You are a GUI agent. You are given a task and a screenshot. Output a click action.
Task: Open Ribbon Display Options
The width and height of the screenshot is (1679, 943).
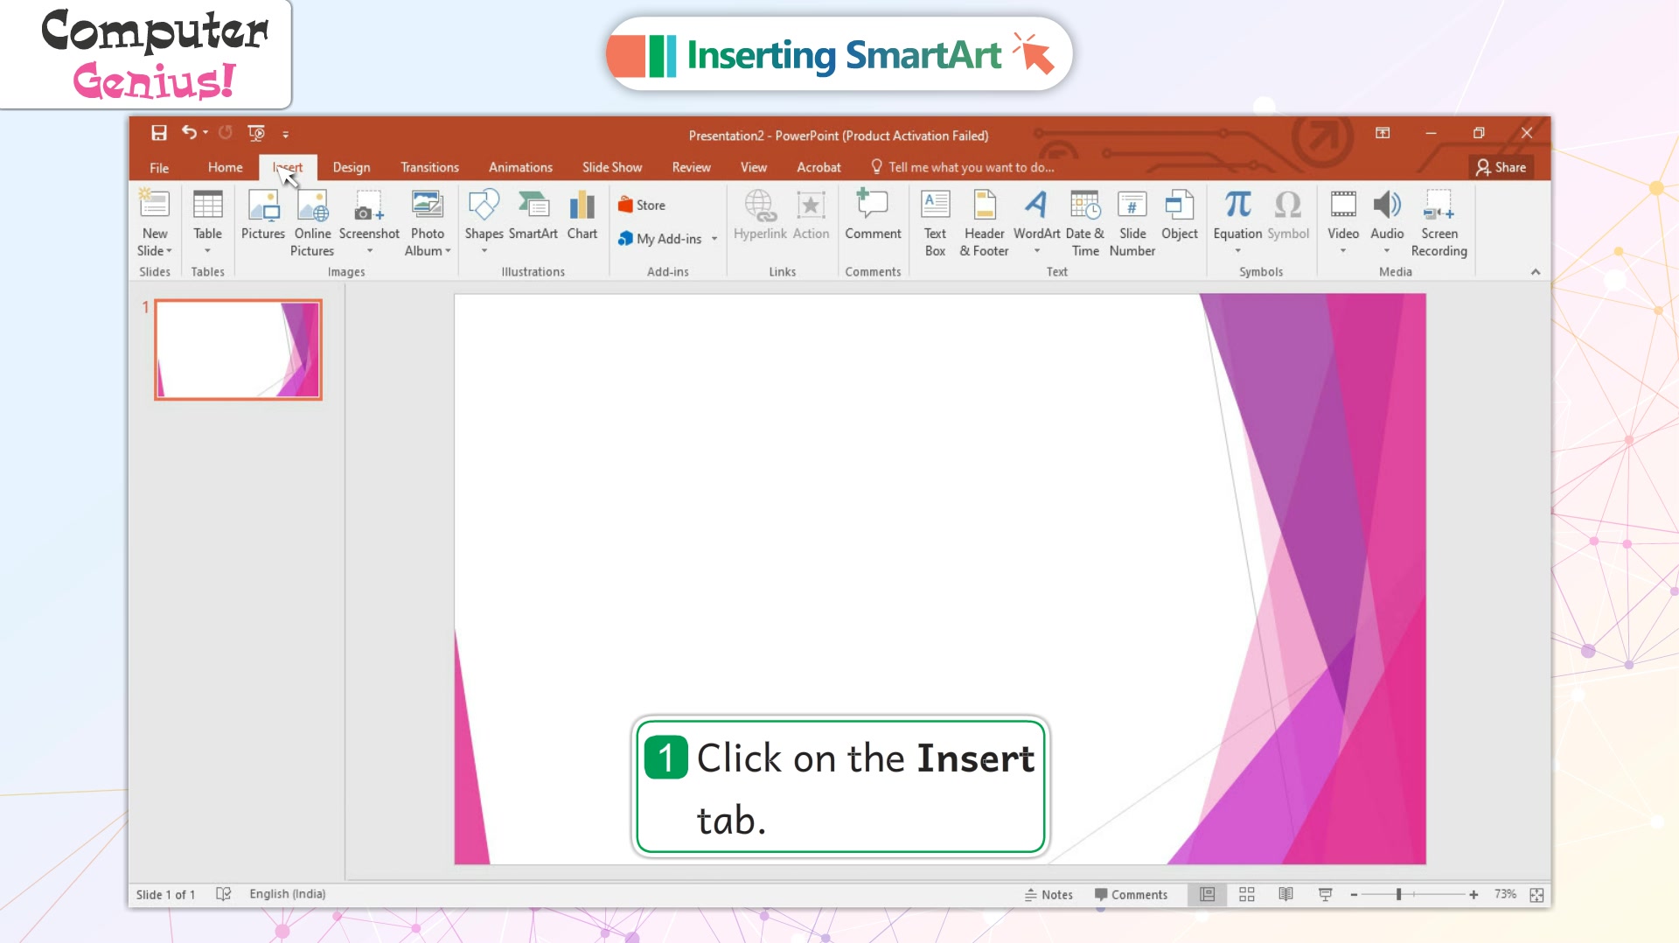point(1383,133)
